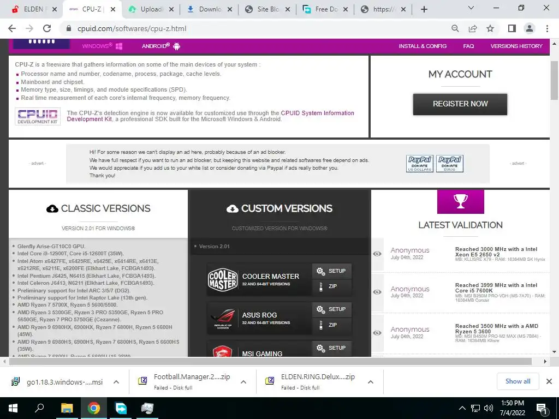The height and width of the screenshot is (419, 559).
Task: Click the cloud icon beside Custom Versions
Action: [x=233, y=208]
